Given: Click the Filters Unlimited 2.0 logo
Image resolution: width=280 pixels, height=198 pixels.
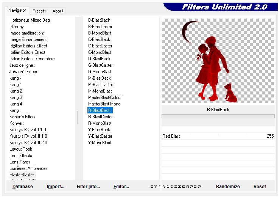Looking at the screenshot, I should click(x=224, y=7).
